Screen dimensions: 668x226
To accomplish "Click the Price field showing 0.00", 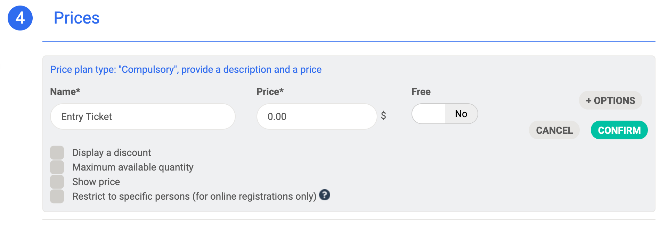I will (x=316, y=116).
